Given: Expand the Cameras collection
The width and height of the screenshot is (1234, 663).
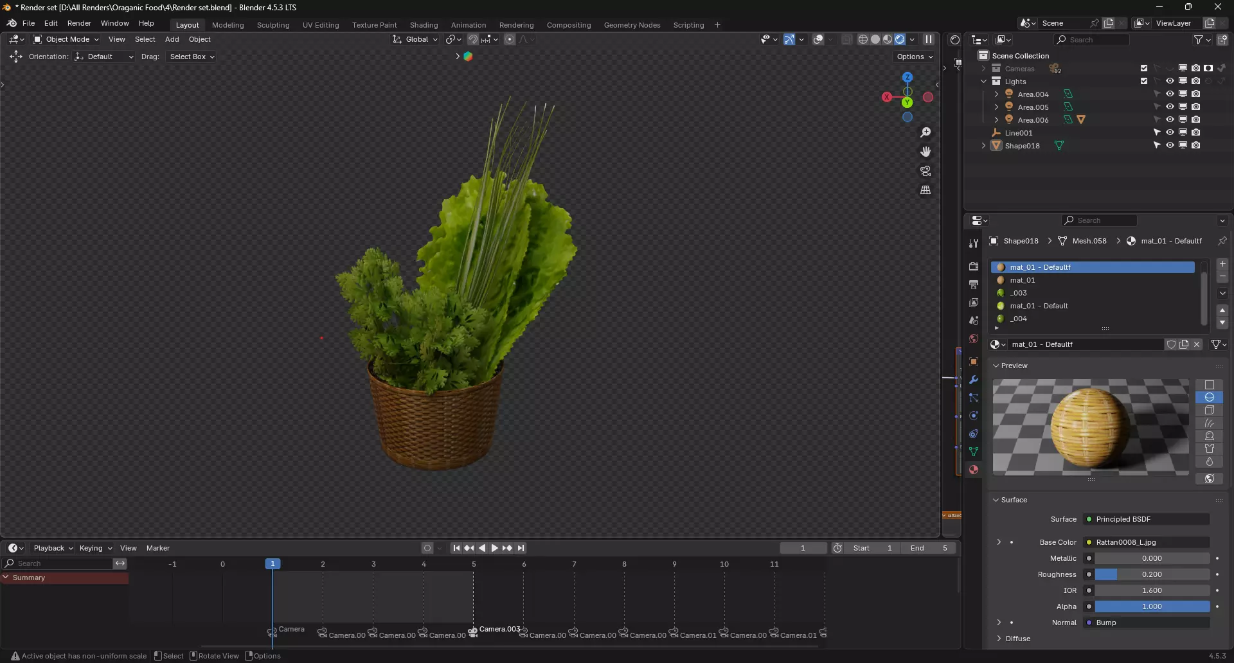Looking at the screenshot, I should [983, 68].
